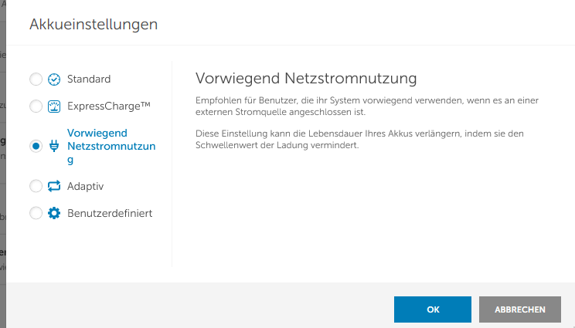Click the Standard checkmark clock icon
This screenshot has height=328, width=575.
coord(54,79)
